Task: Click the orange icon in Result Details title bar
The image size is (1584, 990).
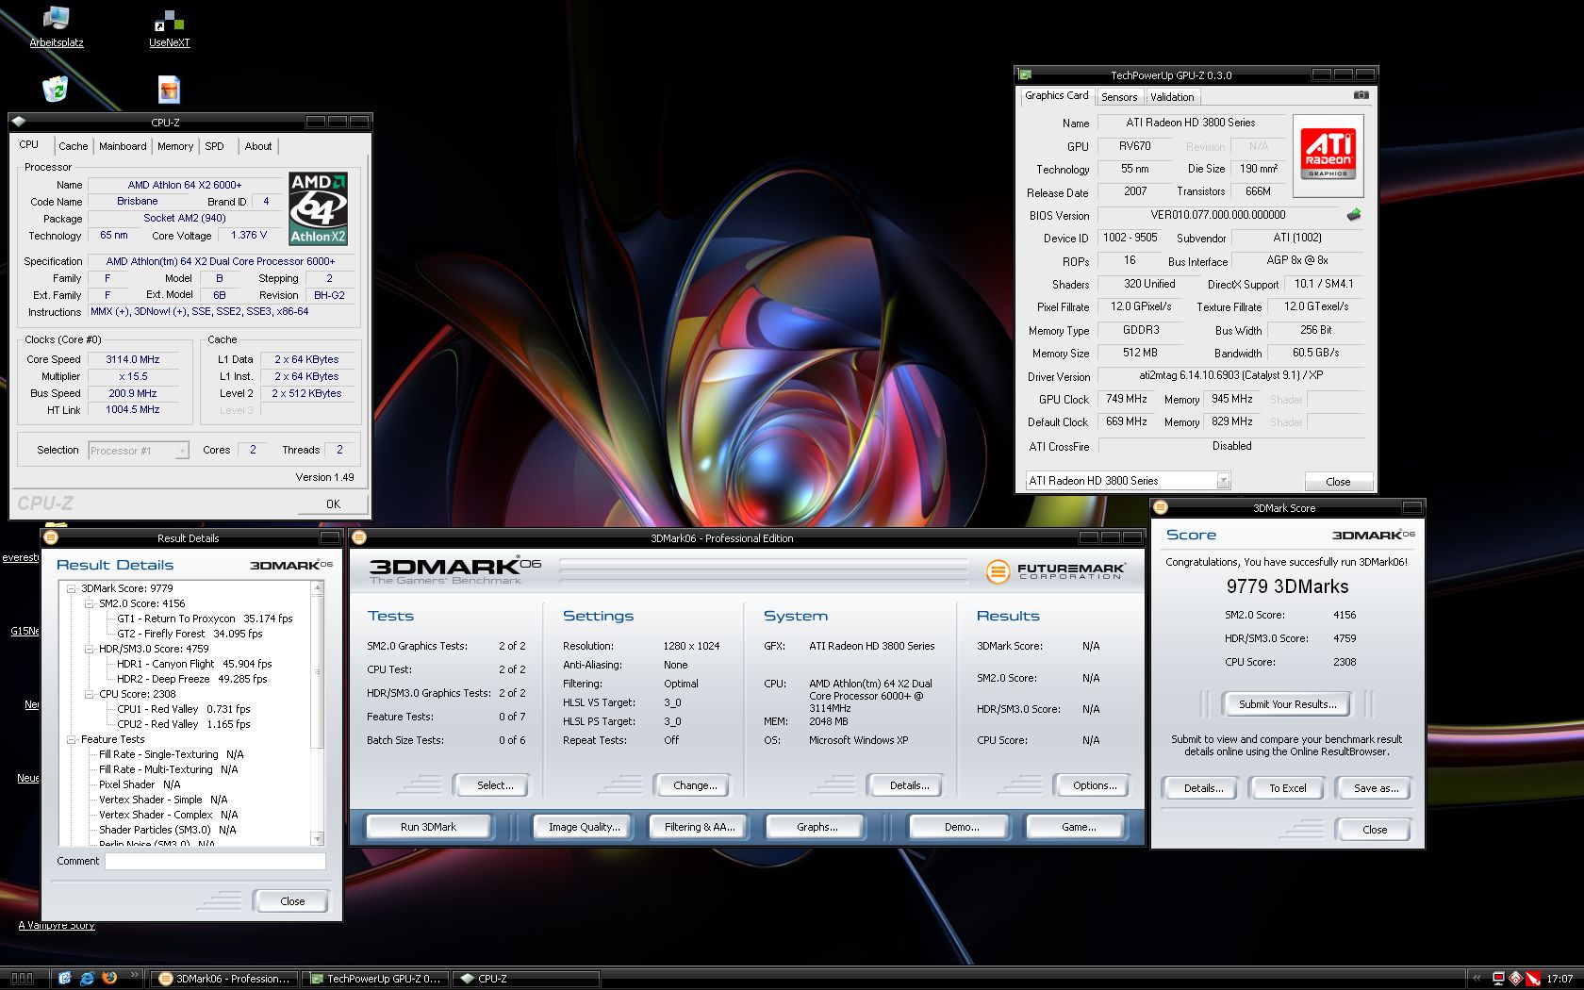Action: (x=51, y=537)
